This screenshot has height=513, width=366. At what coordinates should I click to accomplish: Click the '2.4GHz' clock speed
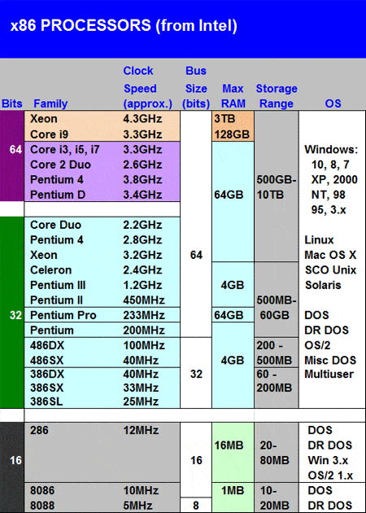142,270
